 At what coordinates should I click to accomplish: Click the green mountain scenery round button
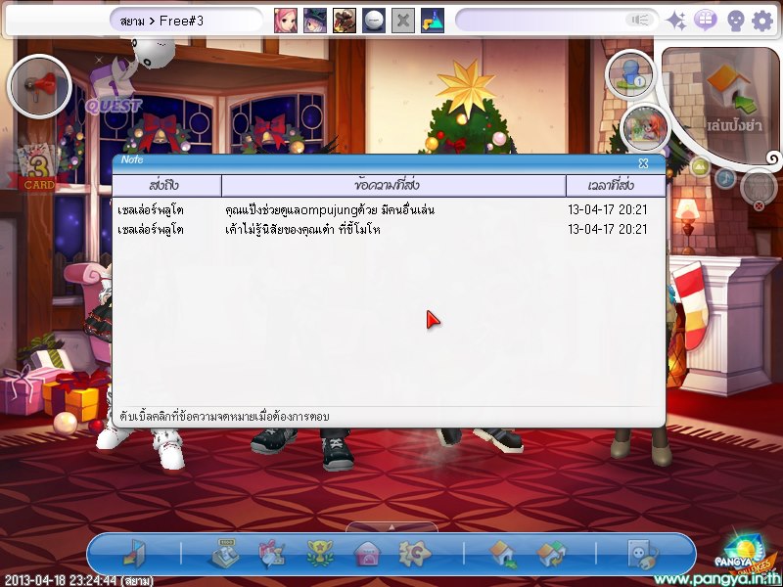click(x=700, y=167)
